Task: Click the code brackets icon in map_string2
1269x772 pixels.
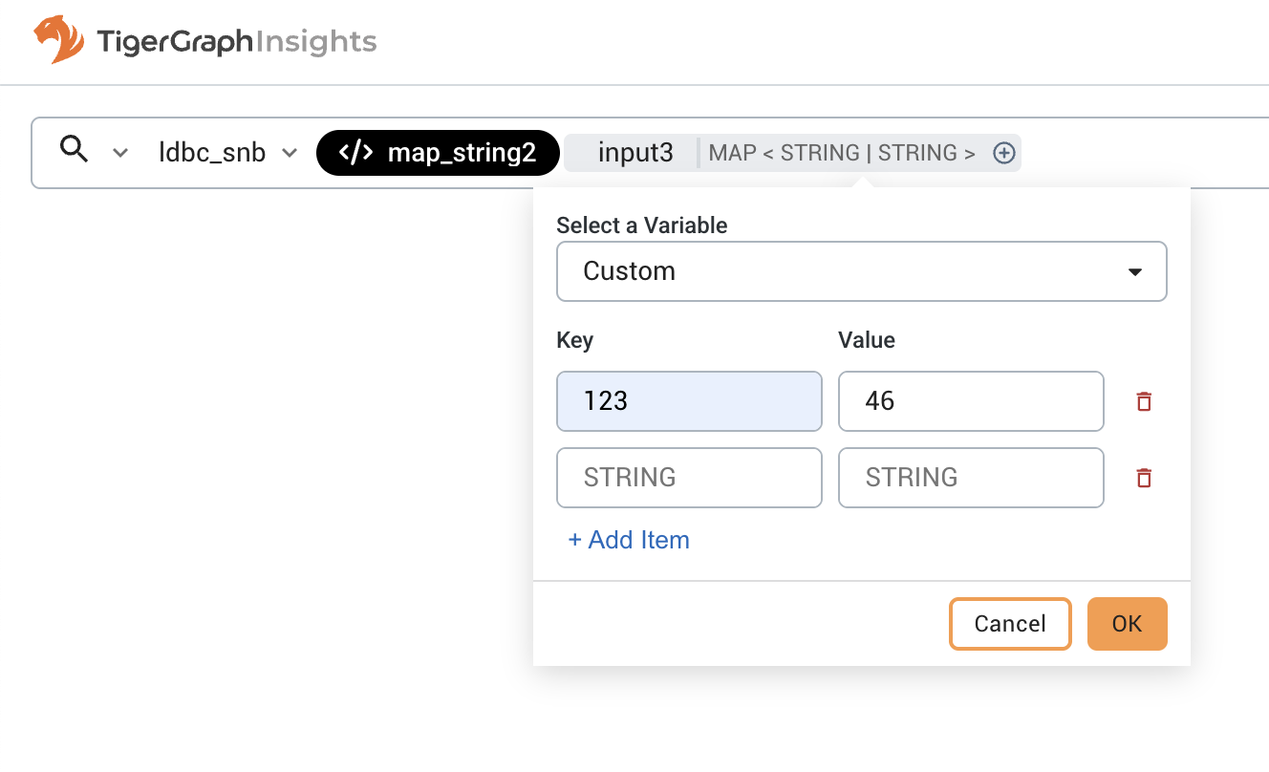Action: (x=356, y=153)
